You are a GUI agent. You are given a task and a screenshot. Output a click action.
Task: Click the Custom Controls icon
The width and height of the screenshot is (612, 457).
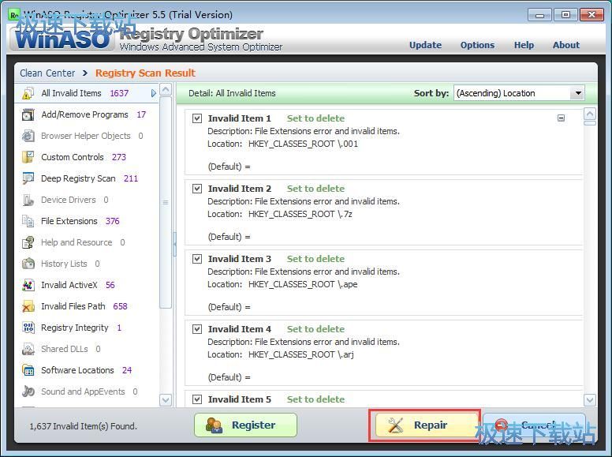pos(28,157)
